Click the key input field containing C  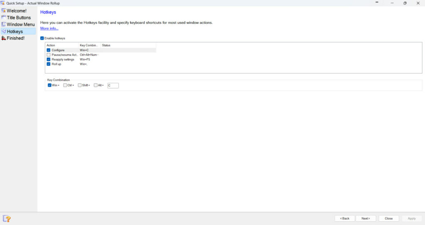tap(113, 85)
